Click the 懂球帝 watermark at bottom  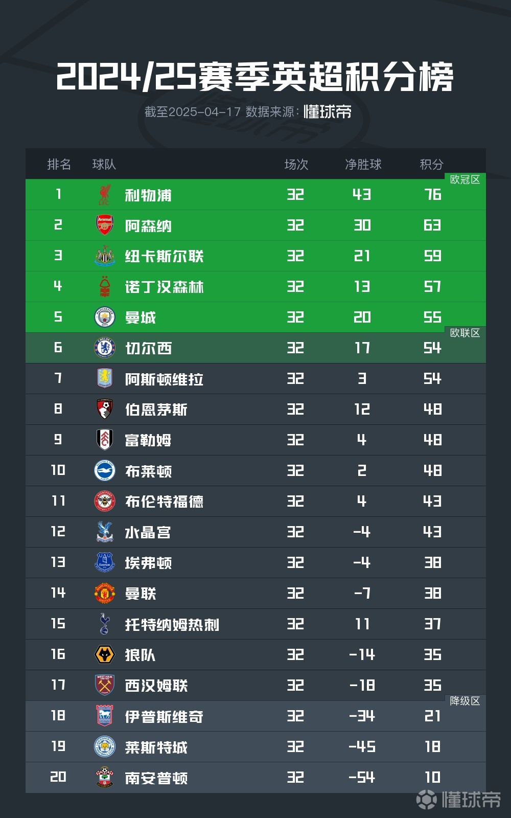[459, 799]
